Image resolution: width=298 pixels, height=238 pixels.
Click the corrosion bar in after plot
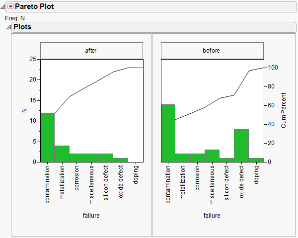(77, 158)
